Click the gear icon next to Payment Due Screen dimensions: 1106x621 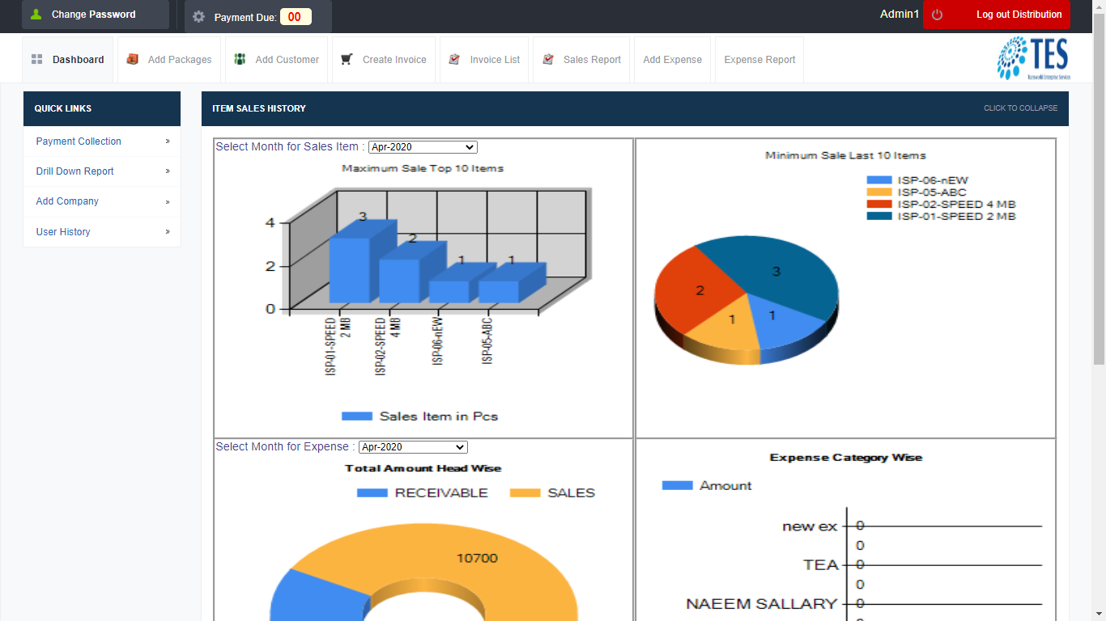point(198,16)
